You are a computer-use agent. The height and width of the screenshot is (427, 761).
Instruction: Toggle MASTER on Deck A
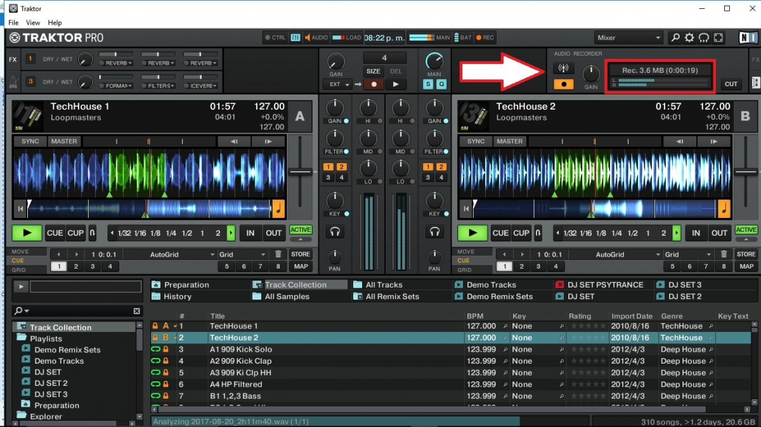(x=64, y=141)
